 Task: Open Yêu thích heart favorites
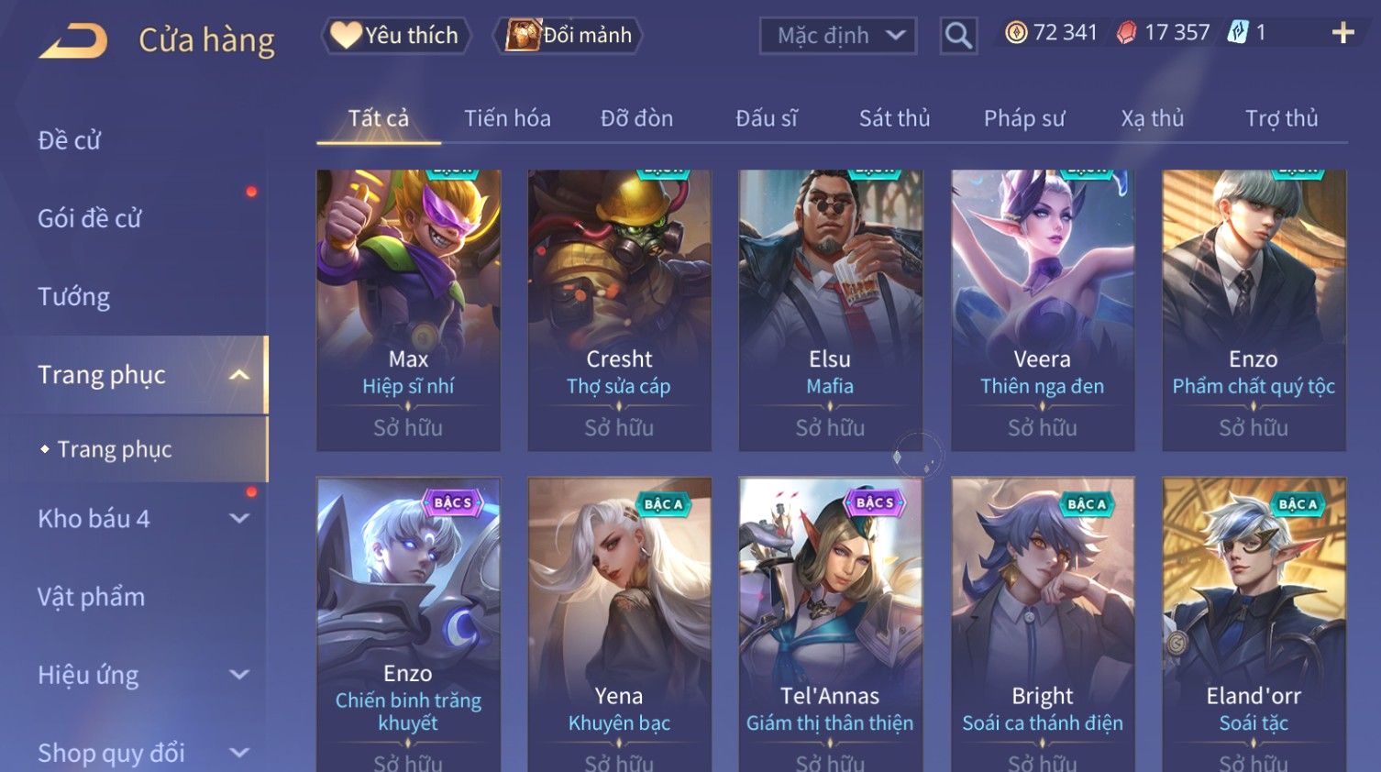pyautogui.click(x=396, y=36)
